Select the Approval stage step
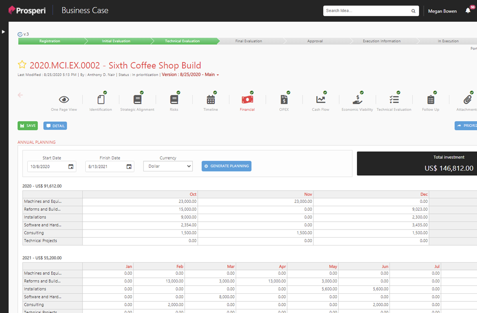The image size is (477, 313). click(x=315, y=41)
